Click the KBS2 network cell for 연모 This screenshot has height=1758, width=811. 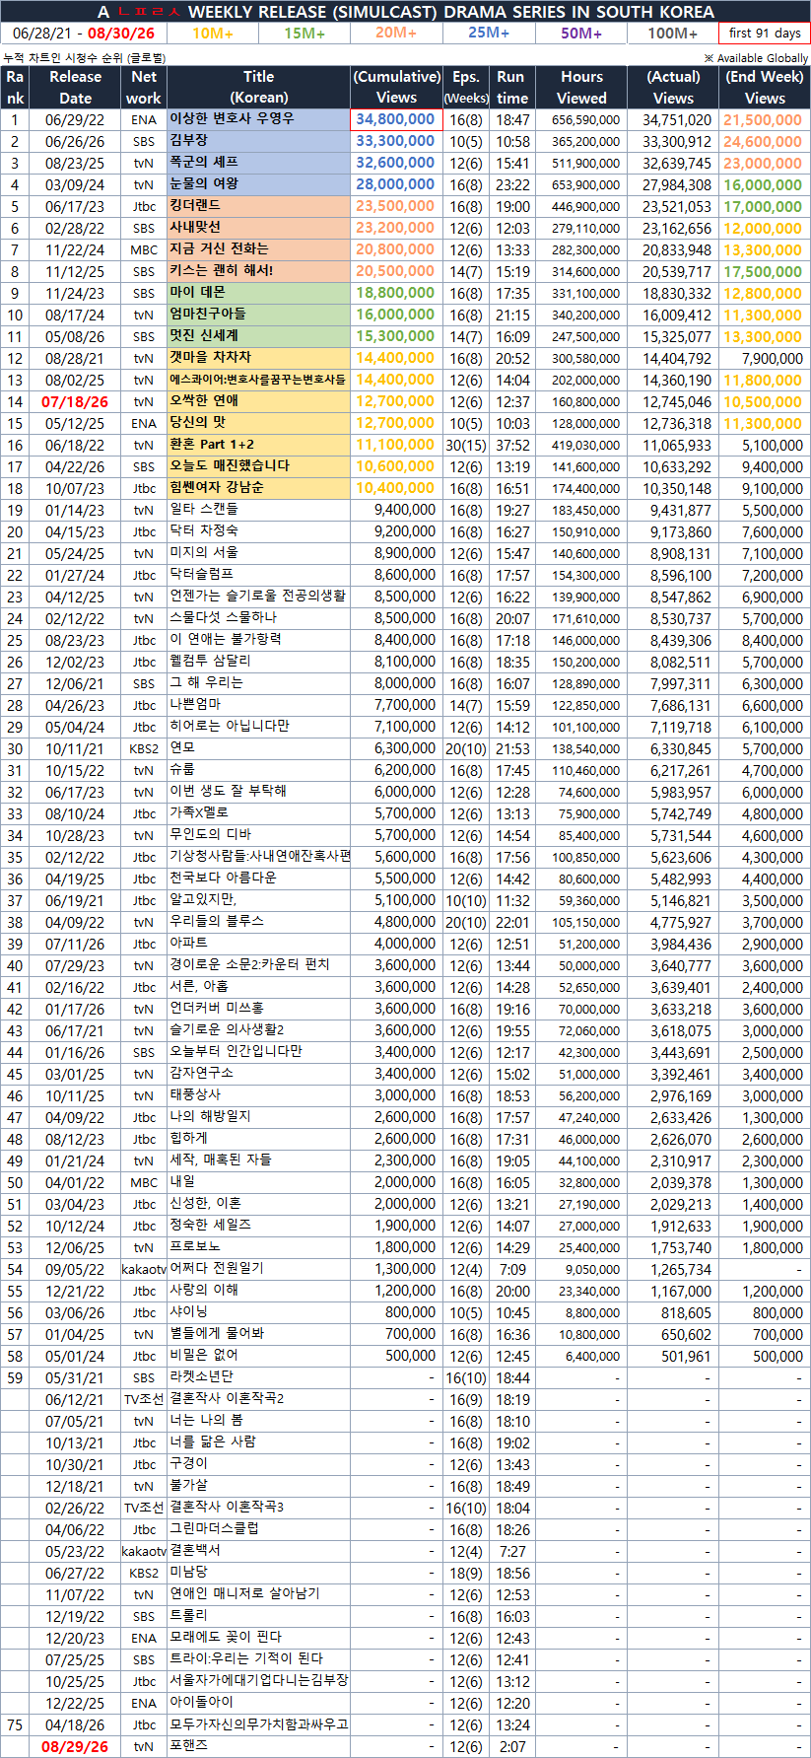pyautogui.click(x=144, y=749)
